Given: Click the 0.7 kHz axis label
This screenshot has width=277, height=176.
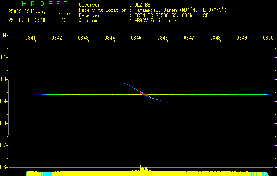Looking at the screenshot, I should click(4, 145).
